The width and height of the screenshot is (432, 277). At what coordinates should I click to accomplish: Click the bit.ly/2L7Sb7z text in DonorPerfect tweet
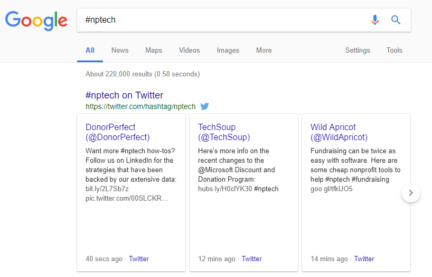click(x=107, y=189)
